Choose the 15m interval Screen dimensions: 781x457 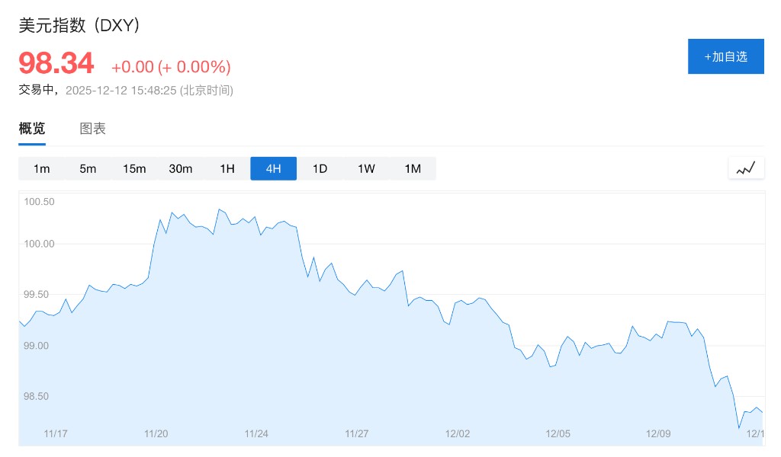(x=134, y=168)
